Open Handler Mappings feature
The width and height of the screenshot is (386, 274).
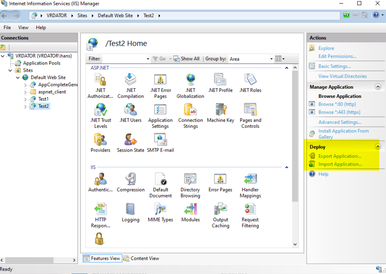(251, 185)
